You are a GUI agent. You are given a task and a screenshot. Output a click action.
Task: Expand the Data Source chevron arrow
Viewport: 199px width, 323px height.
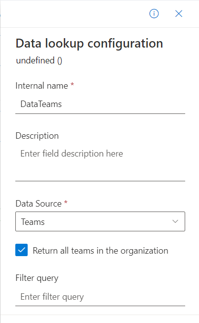point(175,221)
